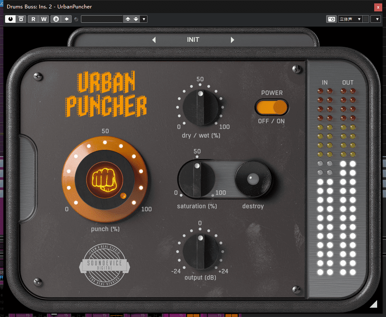Click the dry / wet (%) label
This screenshot has height=317, width=386.
tap(201, 135)
